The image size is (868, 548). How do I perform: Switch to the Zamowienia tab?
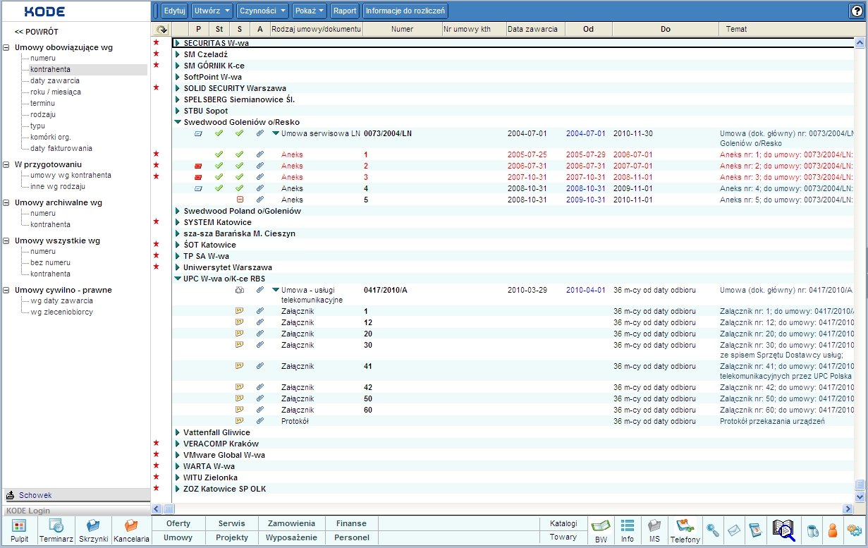tap(292, 523)
